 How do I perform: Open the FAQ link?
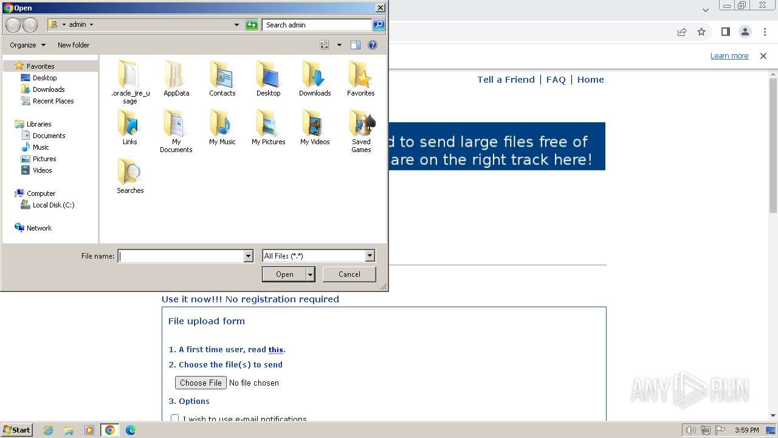click(x=556, y=80)
